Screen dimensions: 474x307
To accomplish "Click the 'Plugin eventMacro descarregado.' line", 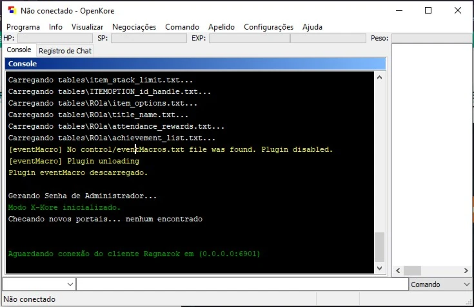I will [x=78, y=172].
